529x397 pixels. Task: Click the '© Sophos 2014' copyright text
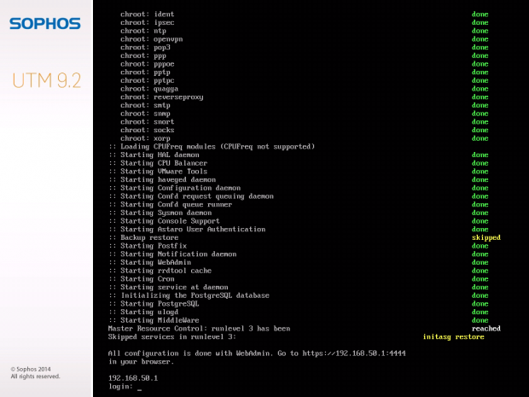coord(31,369)
